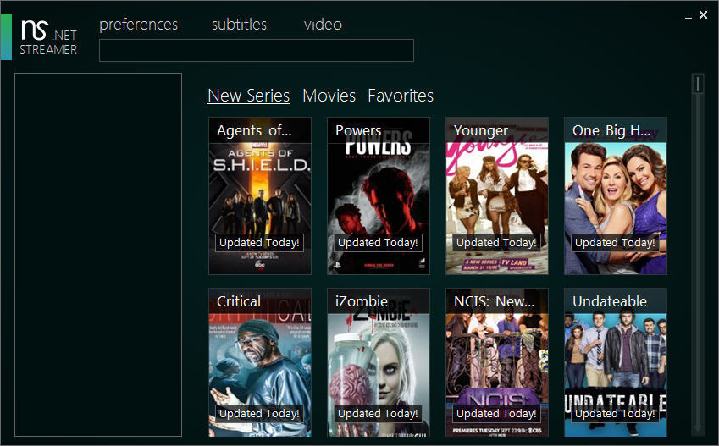
Task: Click Updated Today! badge on Critical
Action: pyautogui.click(x=259, y=414)
